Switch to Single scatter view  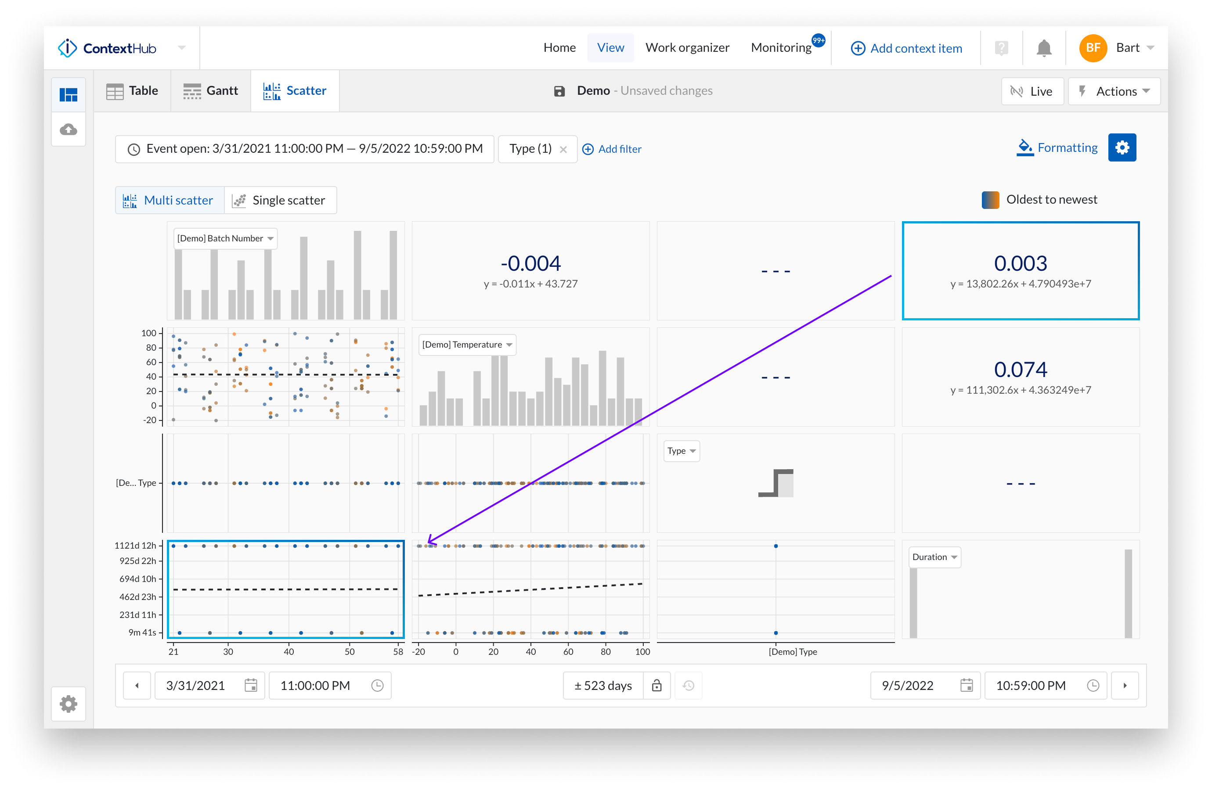click(281, 200)
